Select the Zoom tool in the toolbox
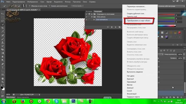 click(3, 82)
